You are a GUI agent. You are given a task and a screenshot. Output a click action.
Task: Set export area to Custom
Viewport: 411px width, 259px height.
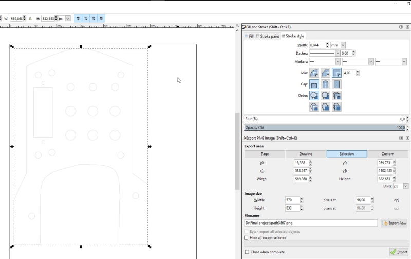tap(388, 154)
